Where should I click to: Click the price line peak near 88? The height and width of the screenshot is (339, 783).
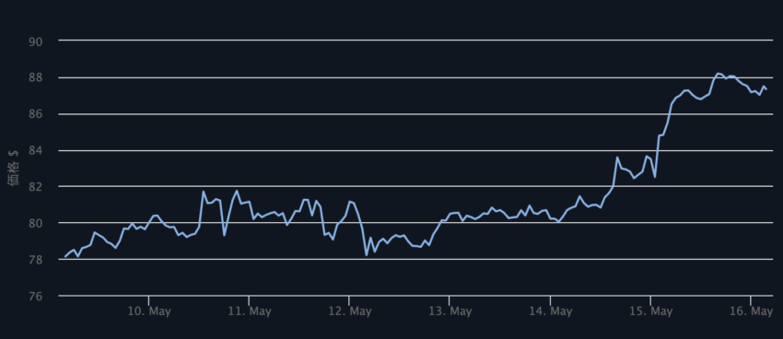pyautogui.click(x=719, y=74)
